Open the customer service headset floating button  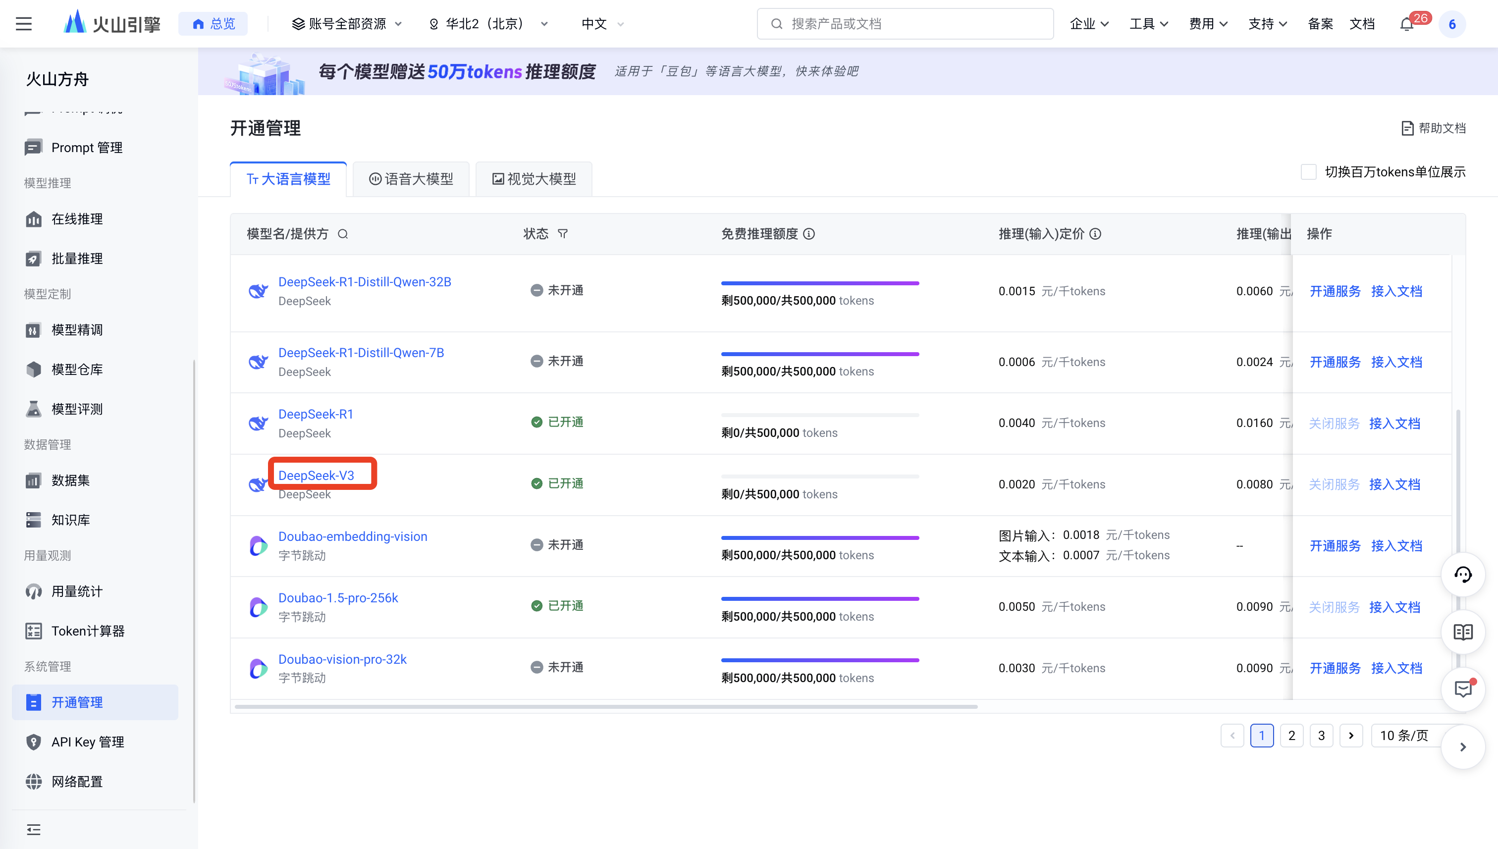[1462, 575]
